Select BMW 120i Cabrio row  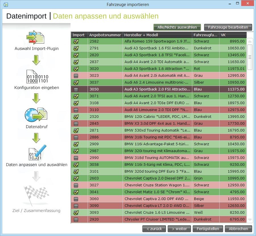(x=158, y=117)
